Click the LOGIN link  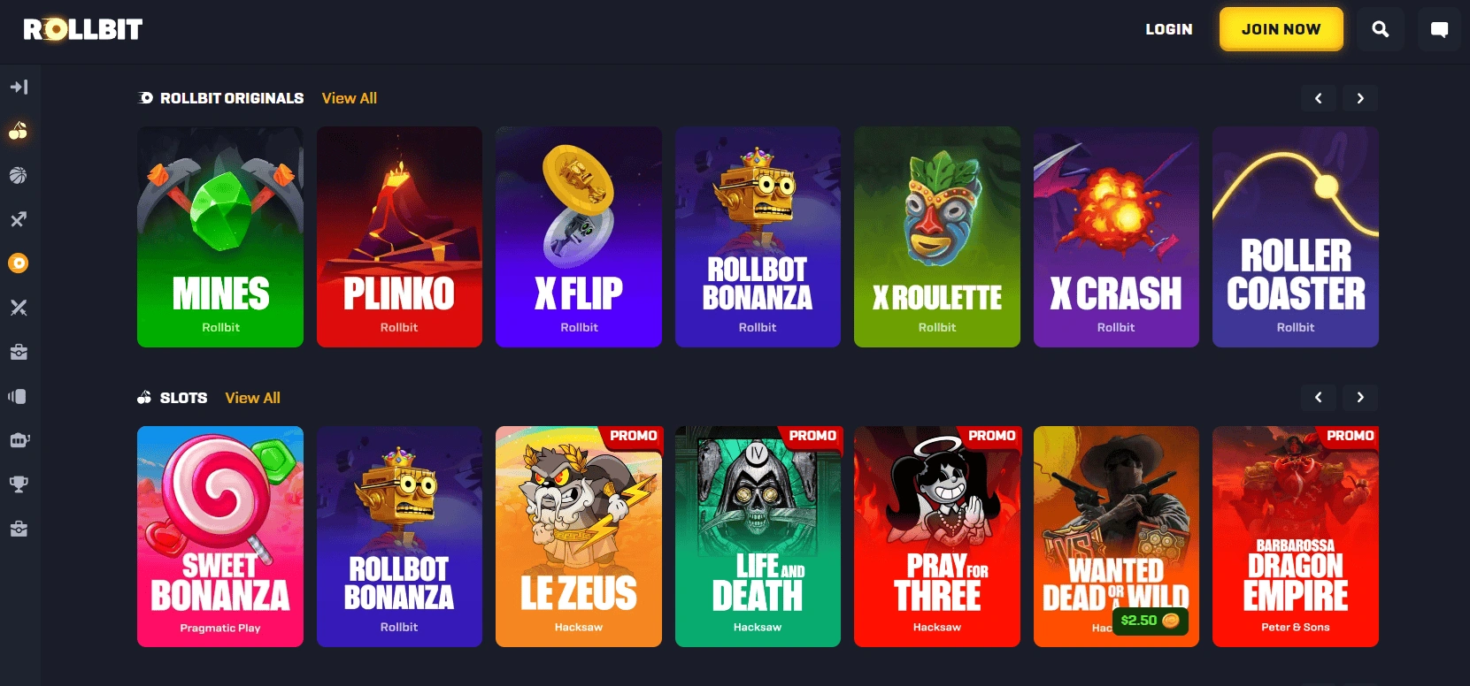coord(1169,29)
